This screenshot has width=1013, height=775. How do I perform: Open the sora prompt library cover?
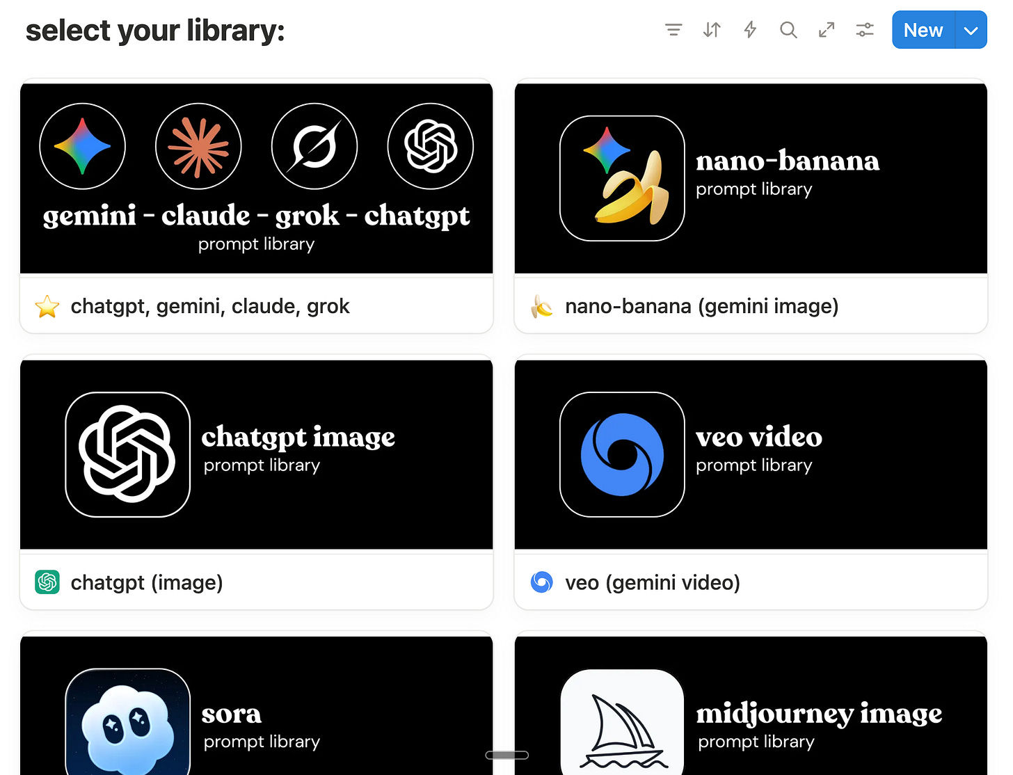[x=257, y=705]
